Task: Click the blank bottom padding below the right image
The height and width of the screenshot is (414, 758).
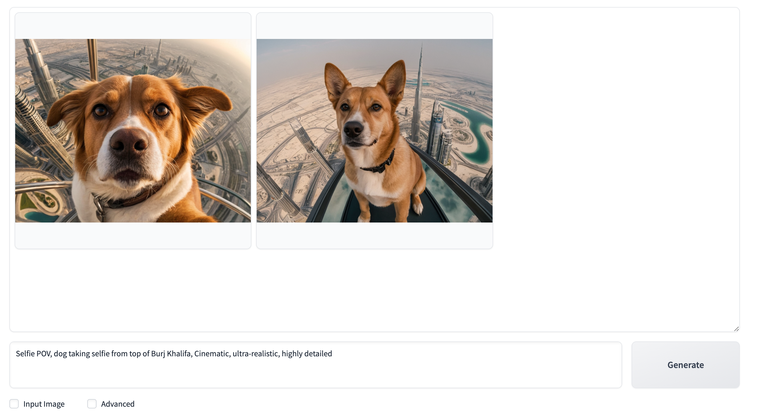Action: click(x=374, y=235)
